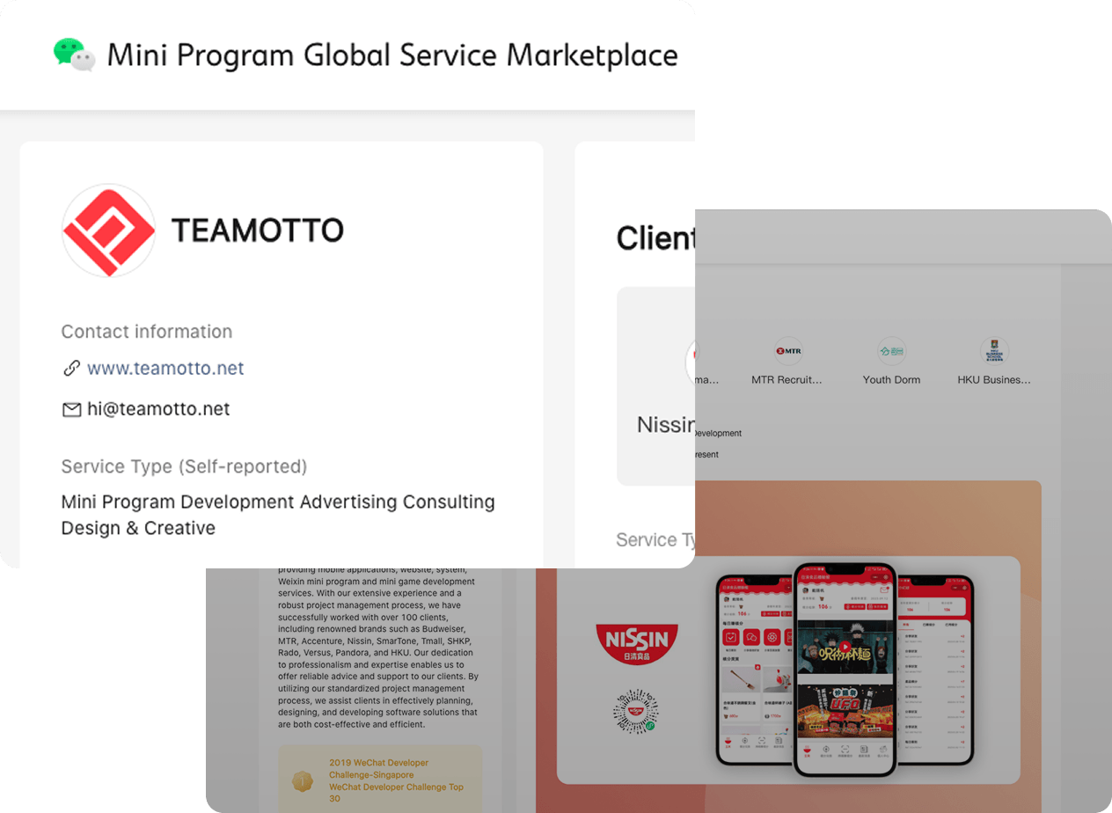
Task: Click the hi@teamotto.net email address
Action: point(158,409)
